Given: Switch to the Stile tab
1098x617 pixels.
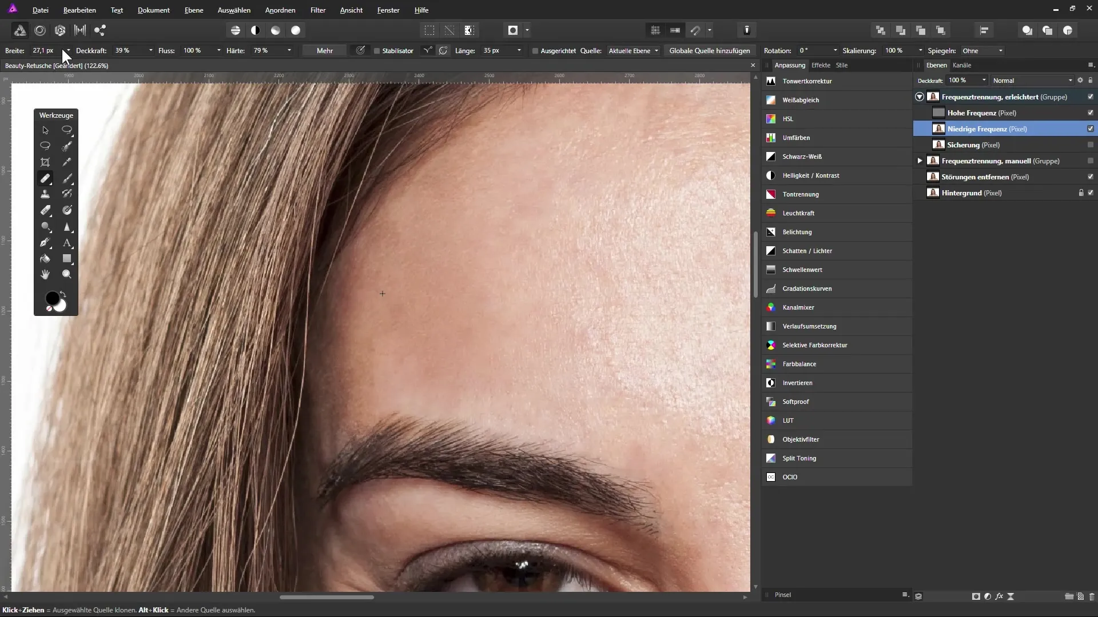Looking at the screenshot, I should coord(842,65).
